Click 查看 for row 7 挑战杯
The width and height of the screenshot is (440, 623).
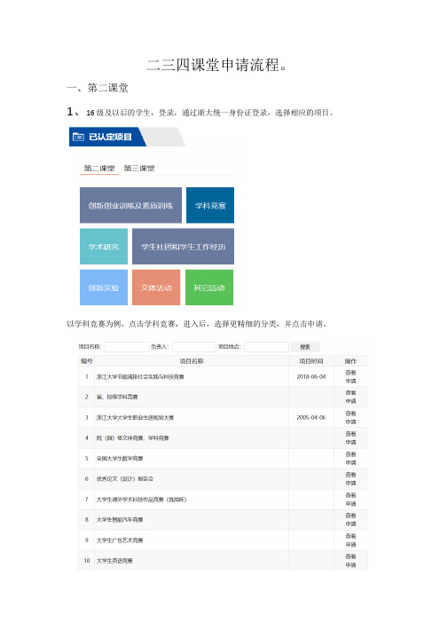(350, 495)
